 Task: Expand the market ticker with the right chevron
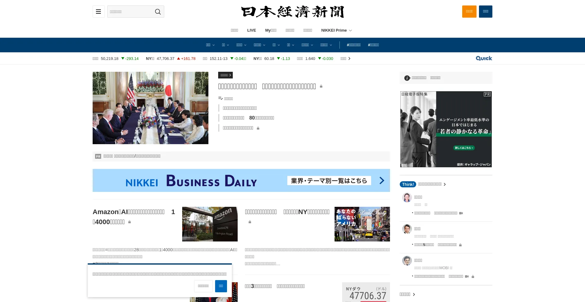click(x=349, y=59)
